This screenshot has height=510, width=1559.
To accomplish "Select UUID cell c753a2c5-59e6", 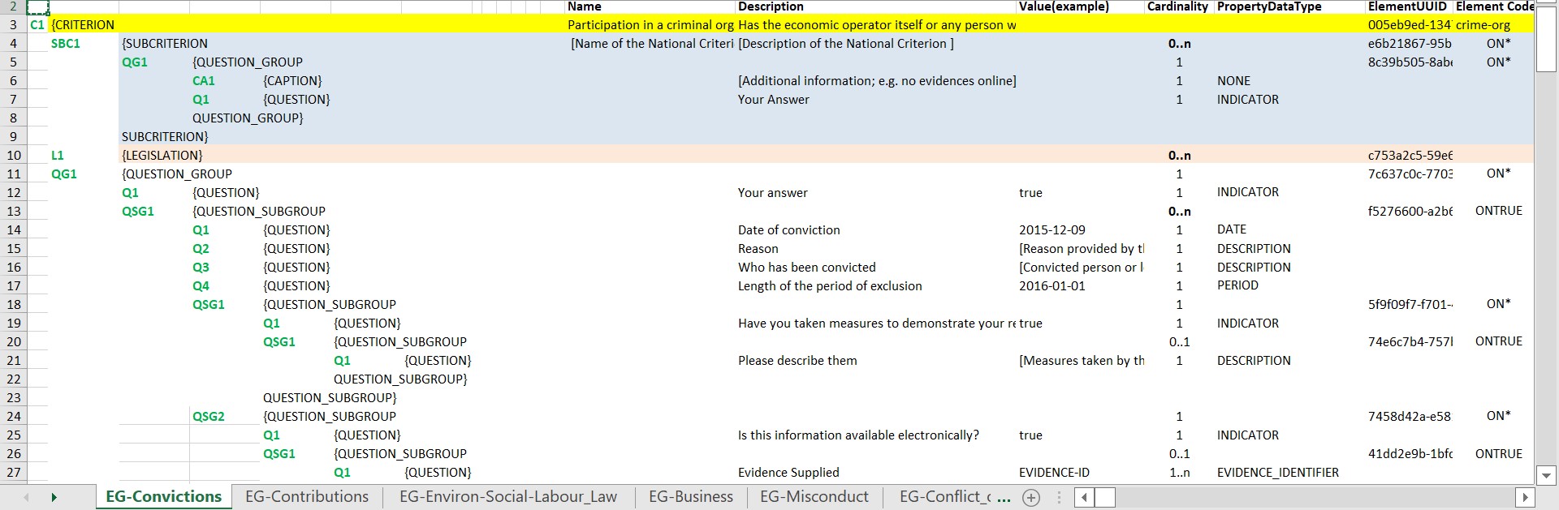I will (1409, 156).
